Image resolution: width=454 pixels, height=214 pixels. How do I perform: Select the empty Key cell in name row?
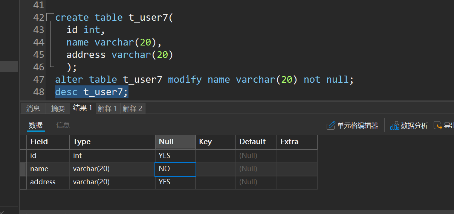[216, 169]
